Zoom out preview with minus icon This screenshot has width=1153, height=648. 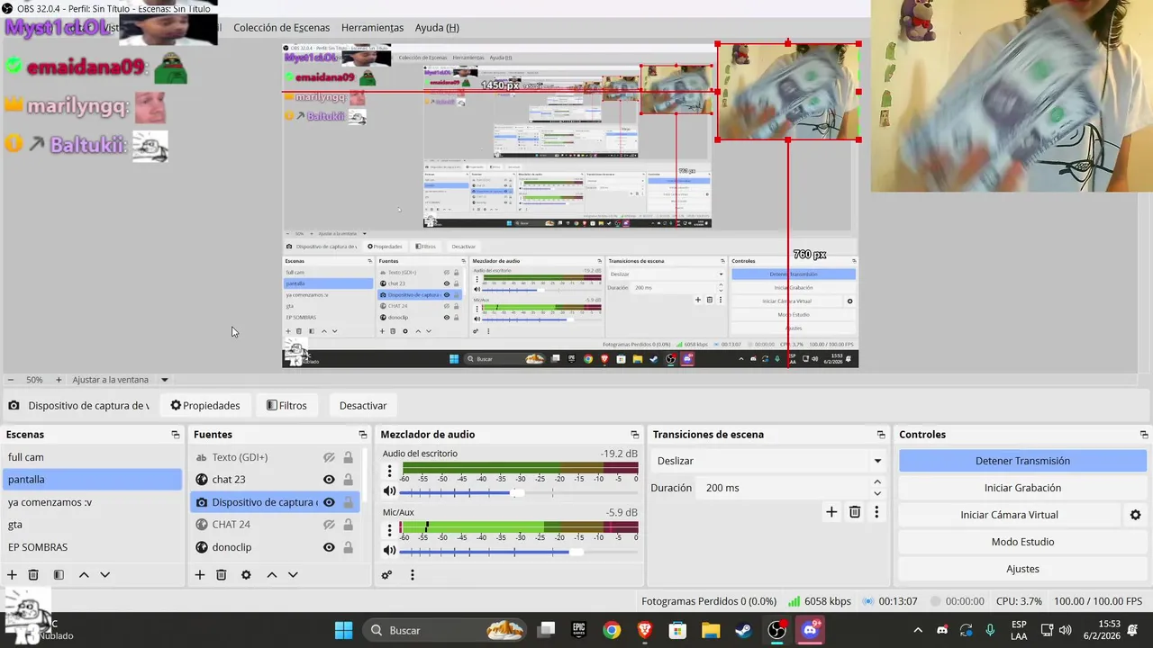[x=10, y=380]
